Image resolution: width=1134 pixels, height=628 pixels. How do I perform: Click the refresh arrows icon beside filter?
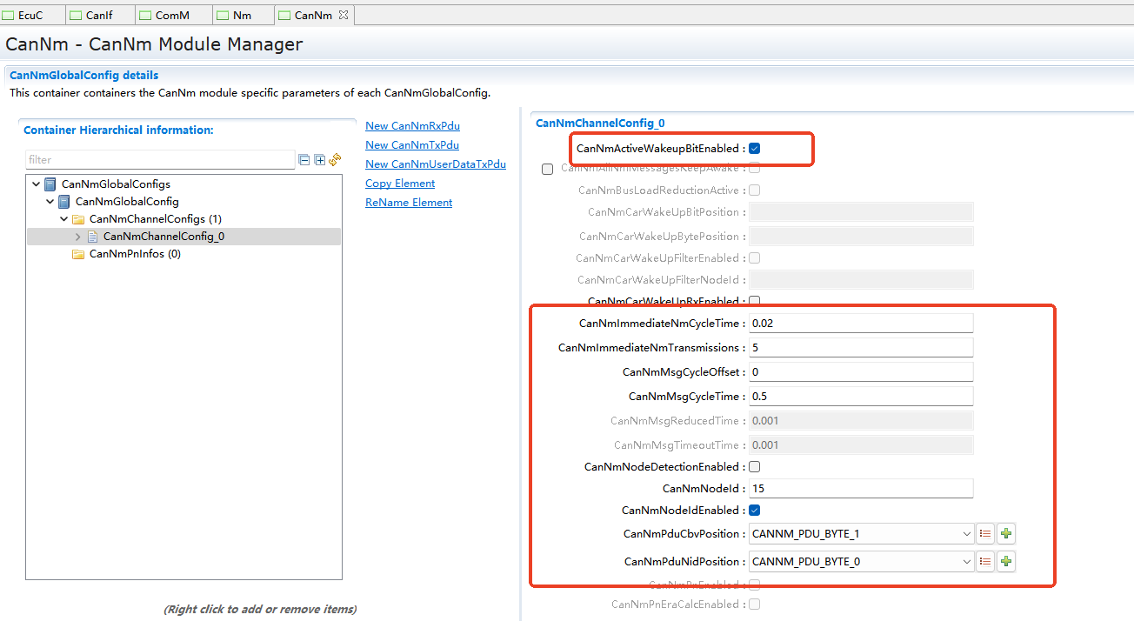[x=335, y=160]
